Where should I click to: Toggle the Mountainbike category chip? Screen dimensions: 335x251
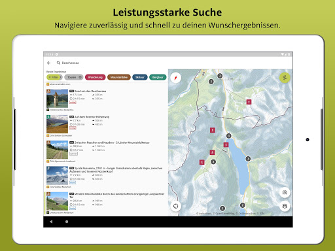(x=119, y=77)
